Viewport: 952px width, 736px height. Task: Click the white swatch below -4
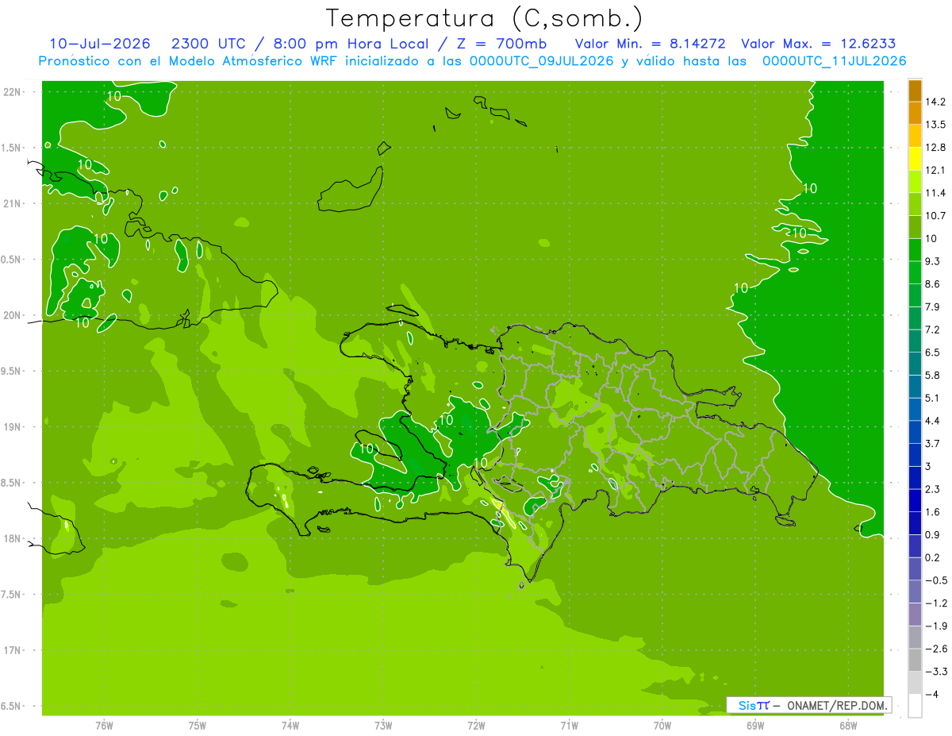[915, 706]
